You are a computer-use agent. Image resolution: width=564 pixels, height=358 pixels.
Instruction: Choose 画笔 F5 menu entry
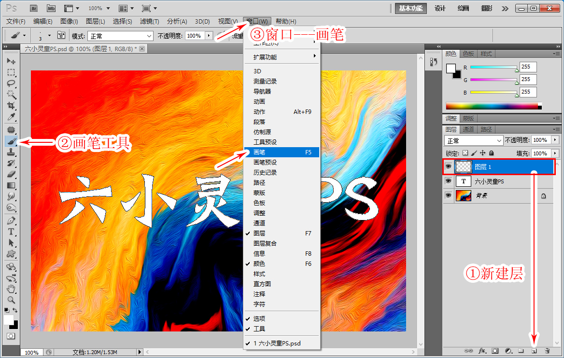[282, 152]
